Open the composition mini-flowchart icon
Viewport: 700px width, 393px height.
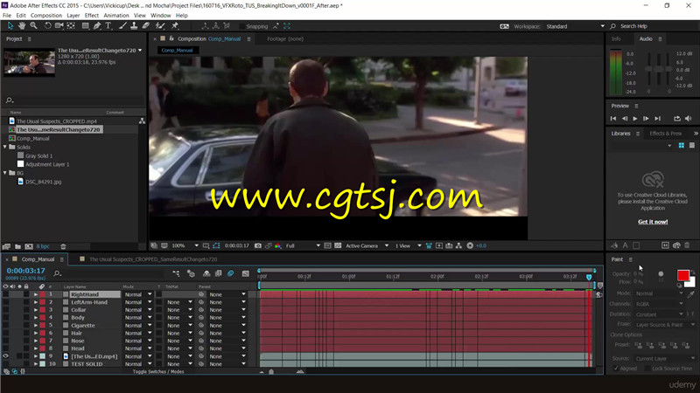[x=176, y=273]
